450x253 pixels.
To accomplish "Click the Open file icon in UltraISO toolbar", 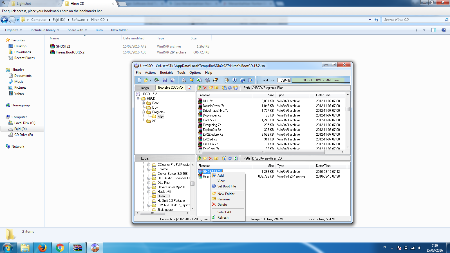I will [x=146, y=80].
